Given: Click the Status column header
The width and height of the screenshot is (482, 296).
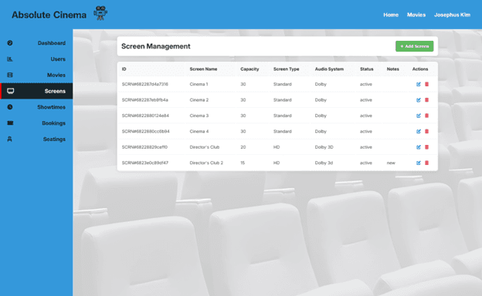Looking at the screenshot, I should point(366,69).
